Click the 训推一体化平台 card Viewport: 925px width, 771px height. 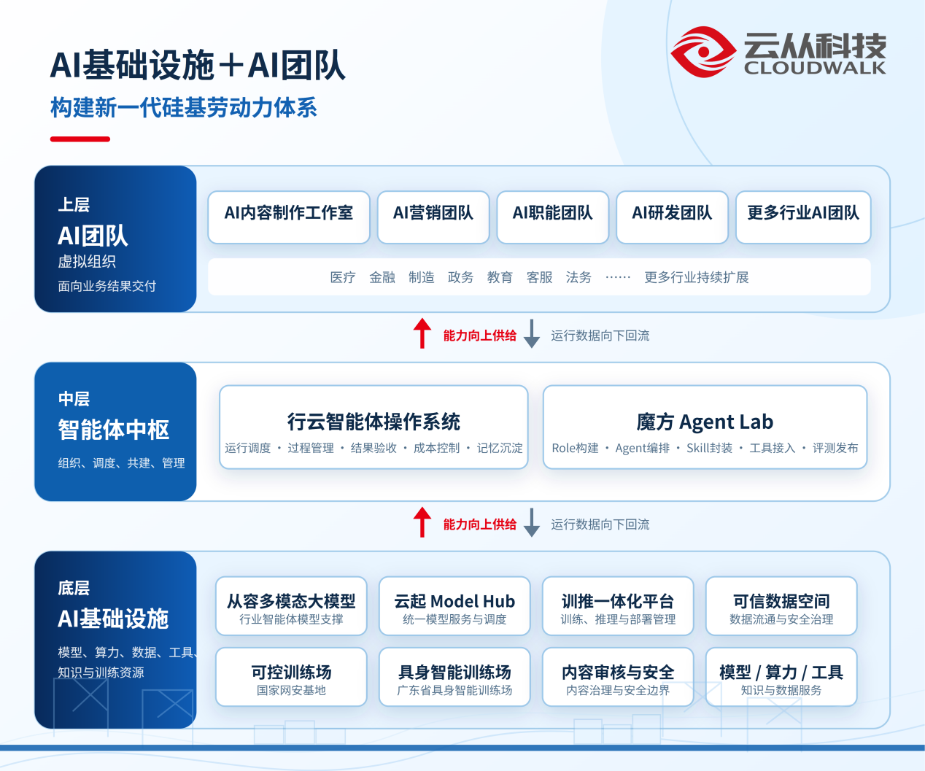point(618,606)
